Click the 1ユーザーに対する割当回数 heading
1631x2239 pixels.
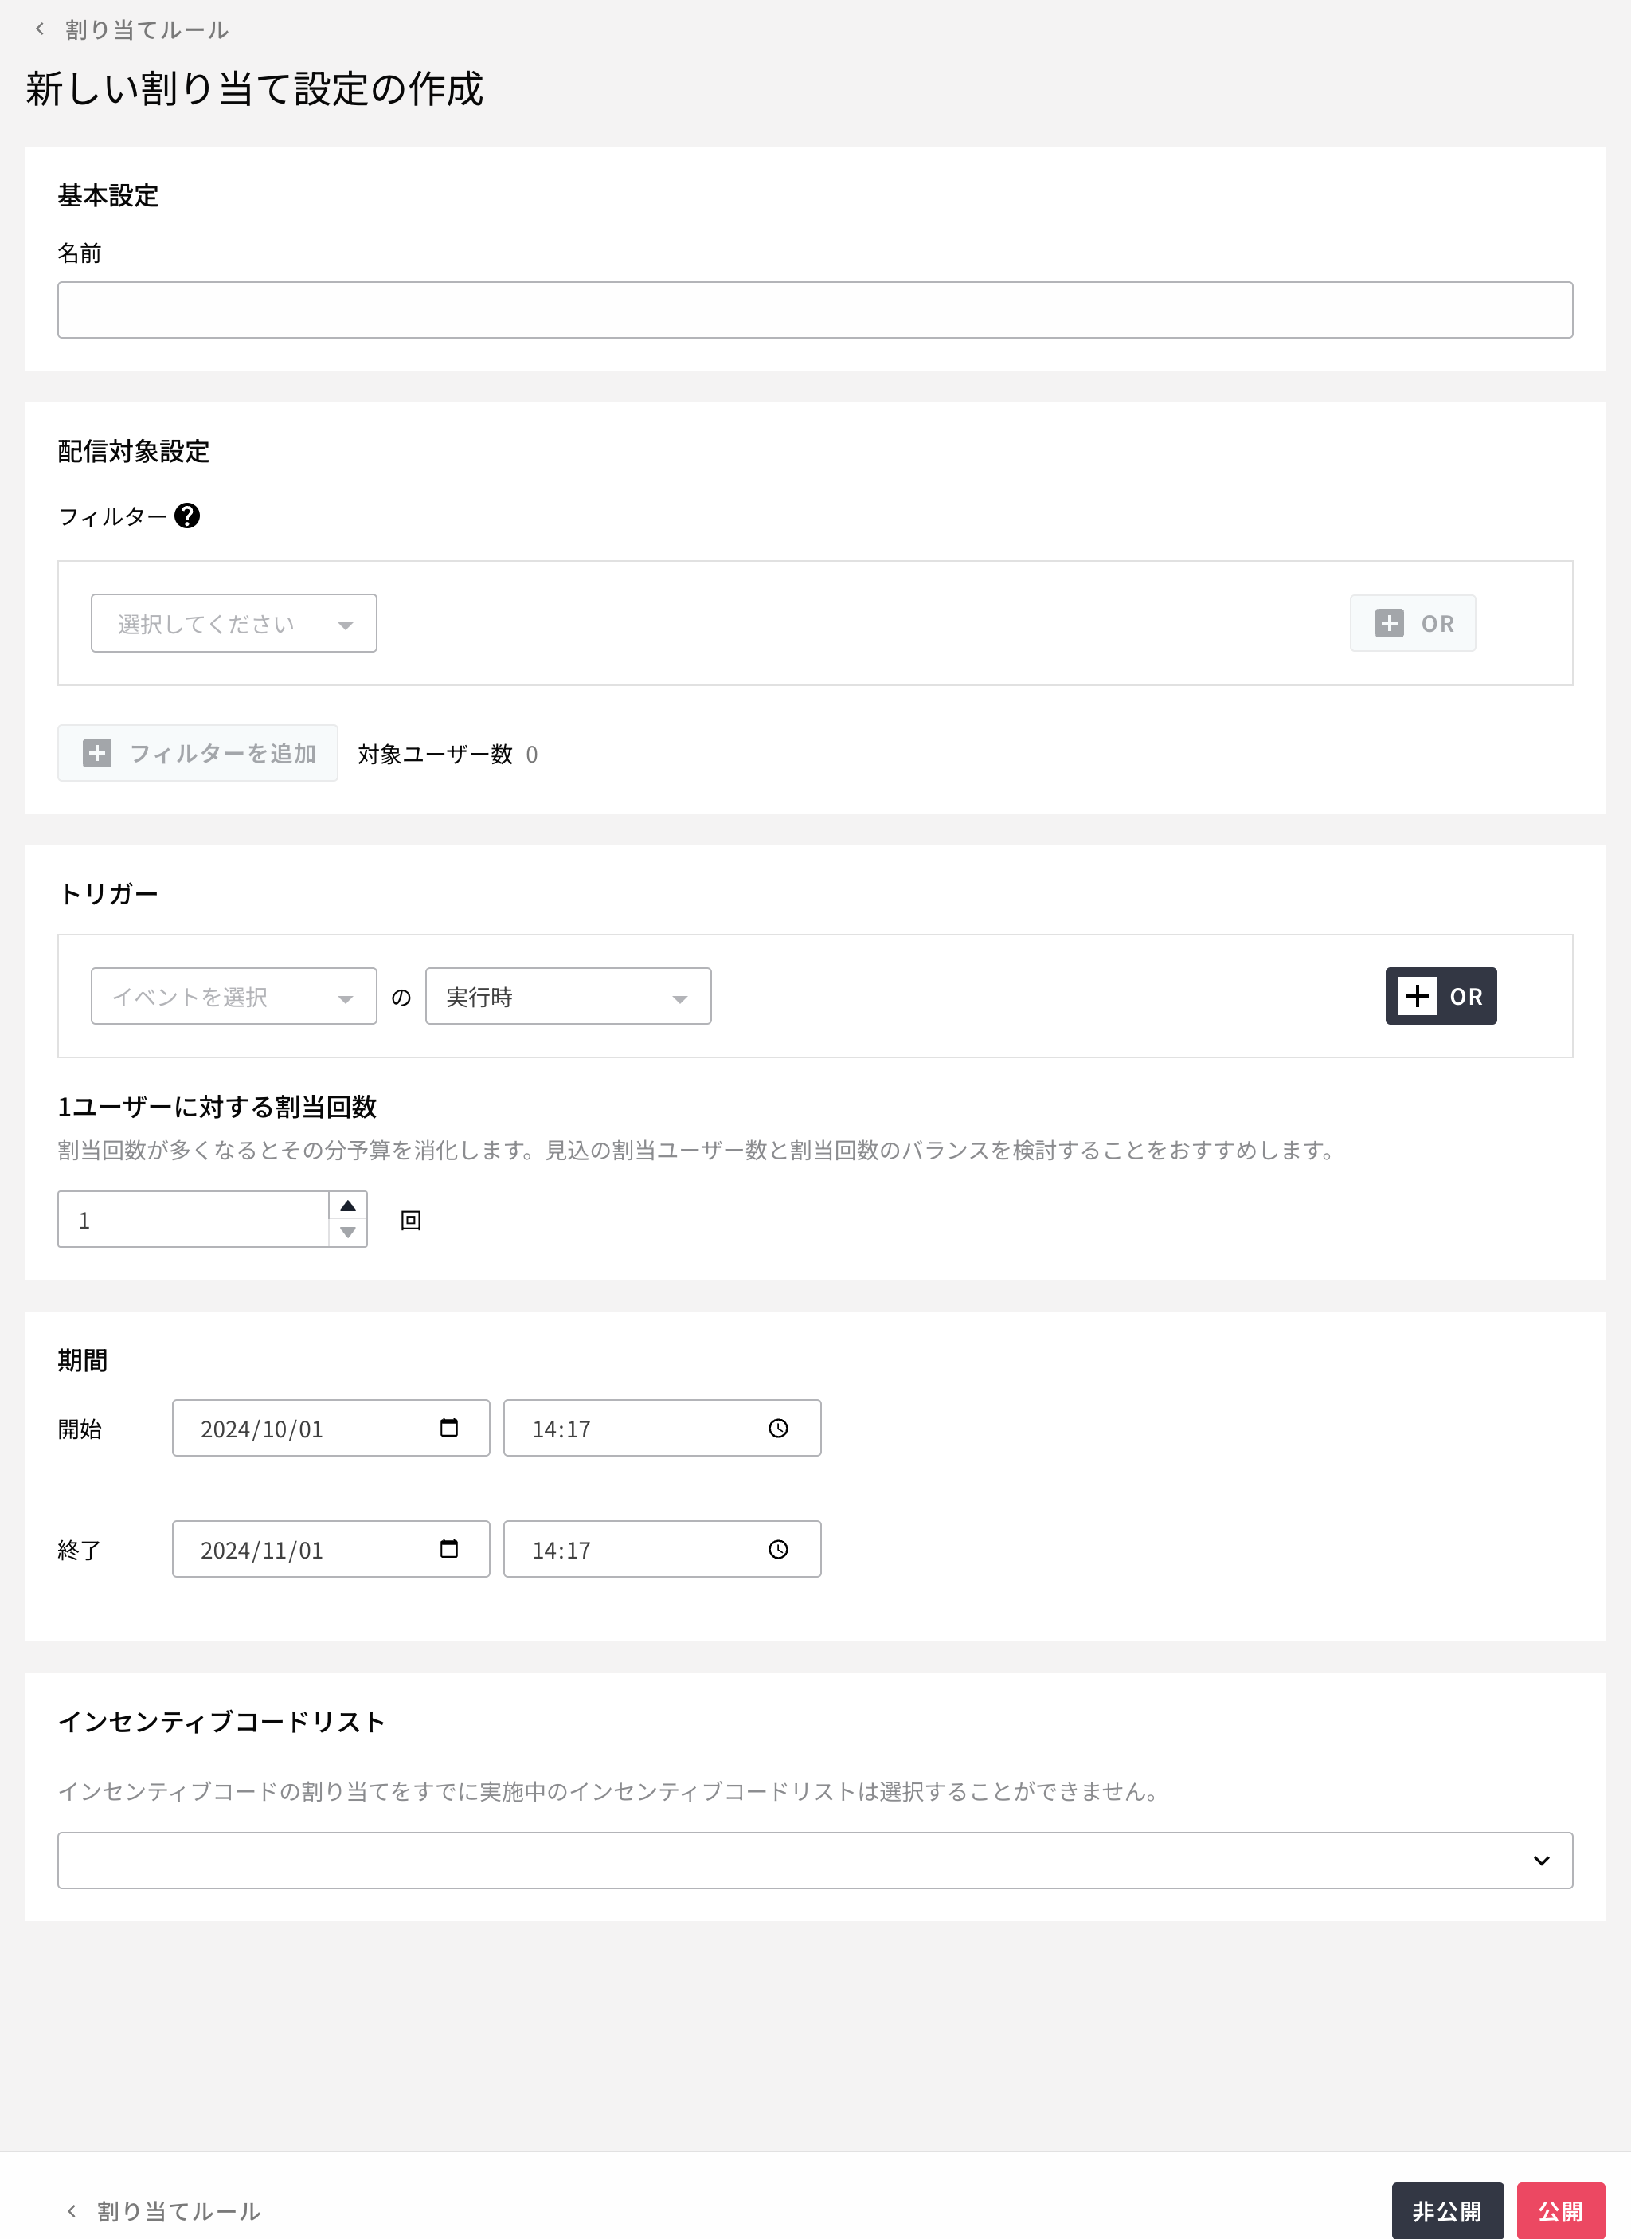[x=217, y=1106]
